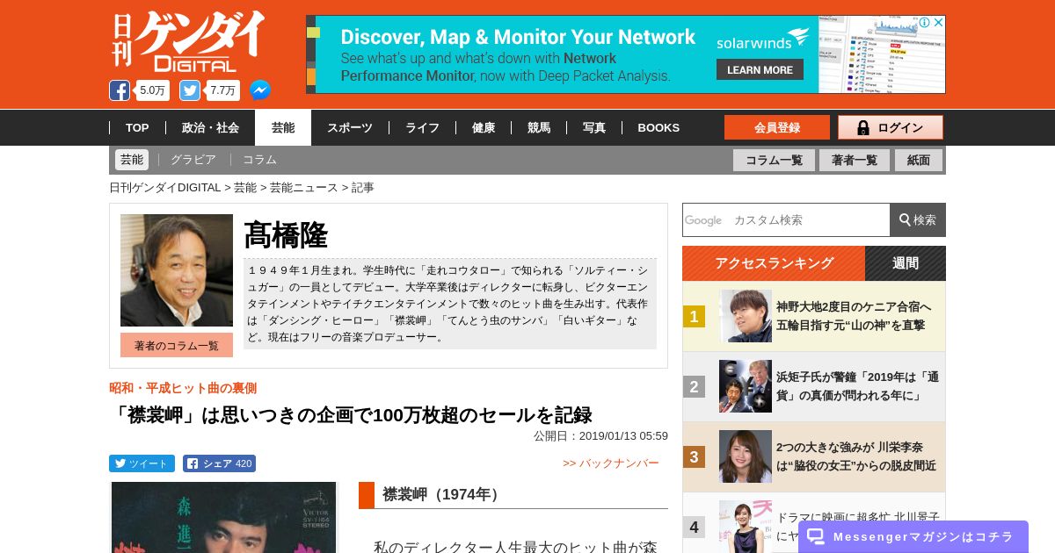Click thumbnail for ranking 4 article
Viewport: 1055px width, 553px height.
[x=746, y=526]
